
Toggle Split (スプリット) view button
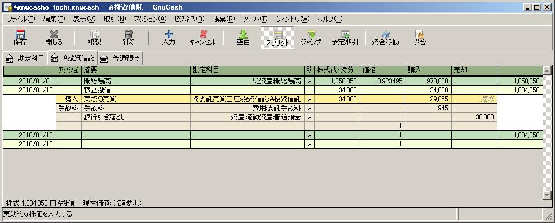point(277,38)
